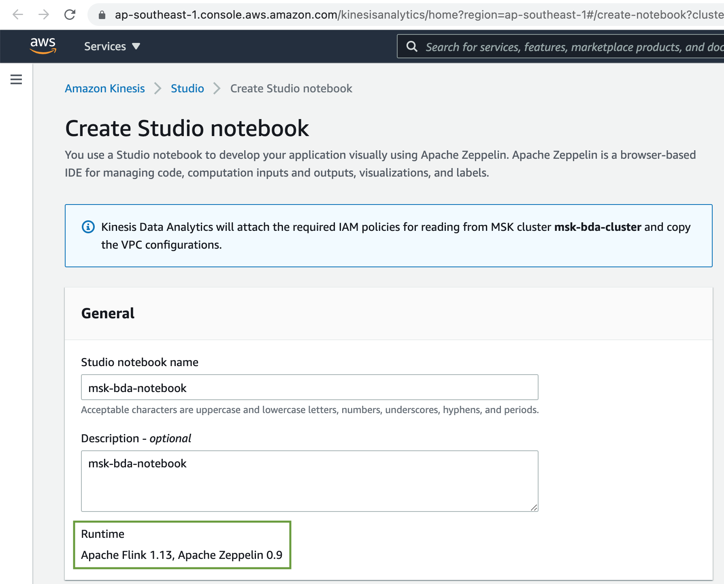The image size is (724, 584).
Task: Click the browser back arrow
Action: click(18, 15)
